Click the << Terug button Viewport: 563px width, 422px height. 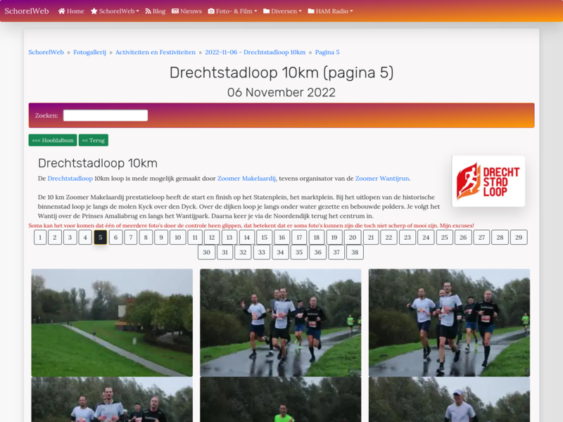click(94, 140)
